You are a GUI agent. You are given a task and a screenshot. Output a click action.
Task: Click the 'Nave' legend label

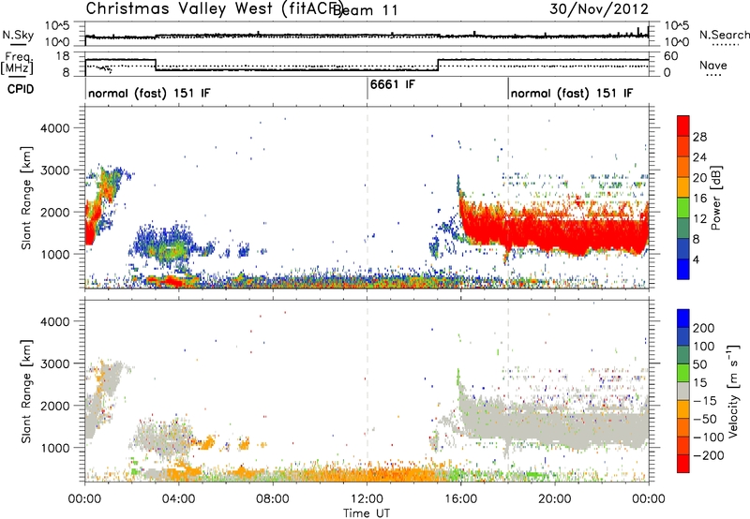pyautogui.click(x=713, y=65)
